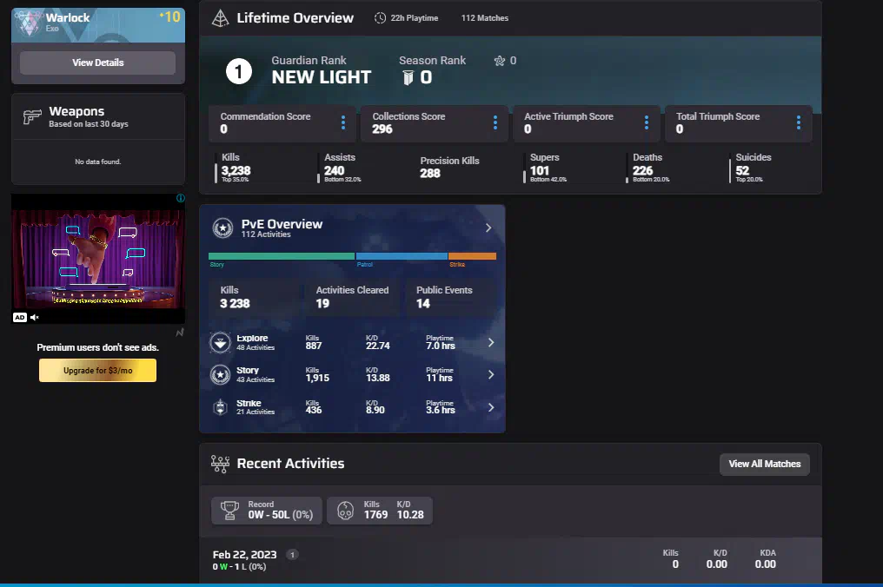Expand the Story activities row
Screen dimensions: 883x587
(491, 375)
